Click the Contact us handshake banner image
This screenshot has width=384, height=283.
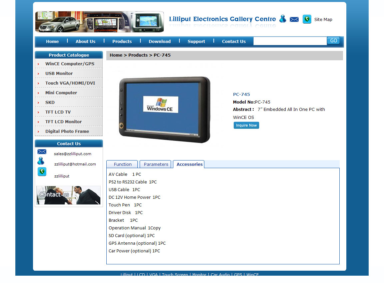coord(69,195)
